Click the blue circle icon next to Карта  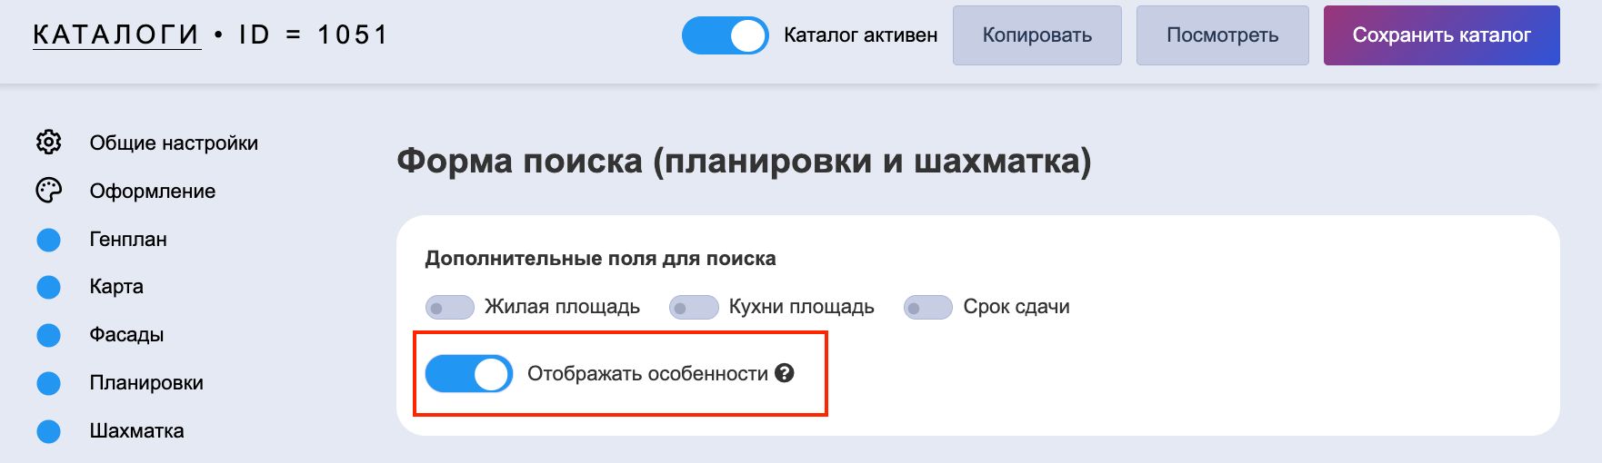tap(48, 287)
